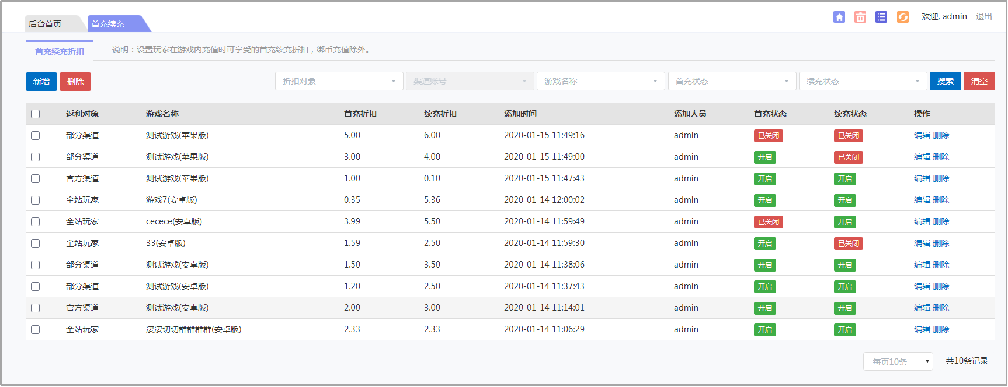
Task: Click 编辑 for 游戏7(安卓版)
Action: click(x=922, y=200)
